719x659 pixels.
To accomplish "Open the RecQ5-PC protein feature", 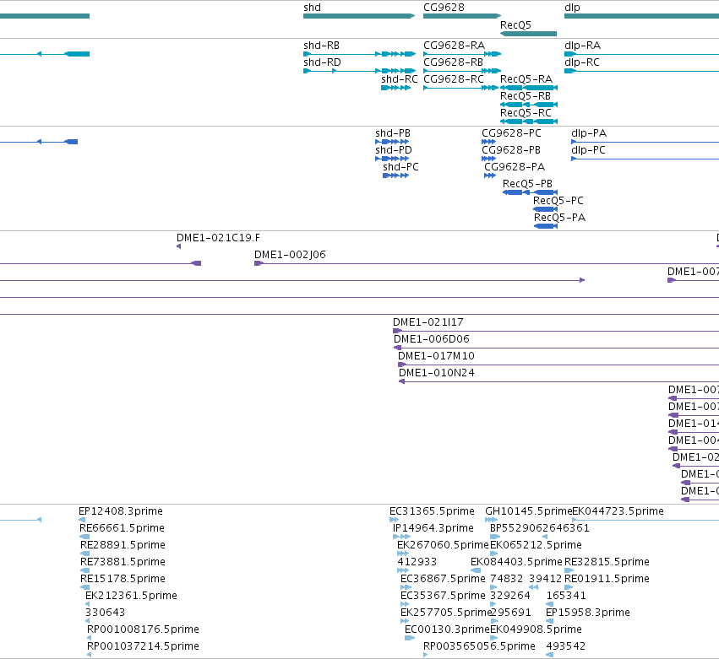I will click(545, 209).
